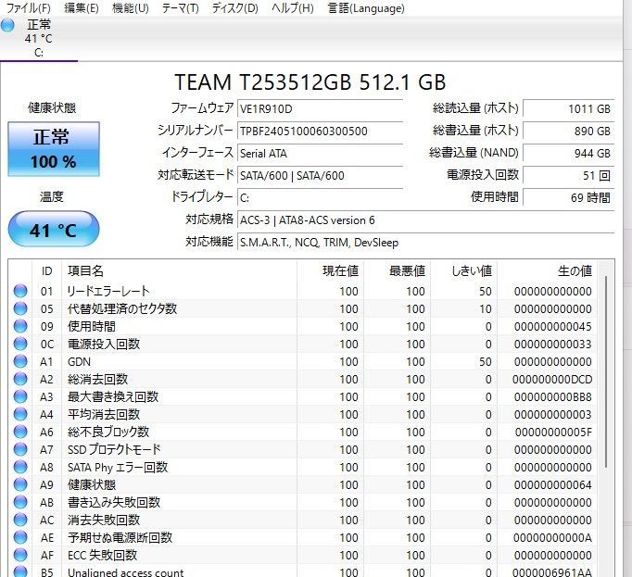Click the total NAND writes value 944 GB

point(568,153)
